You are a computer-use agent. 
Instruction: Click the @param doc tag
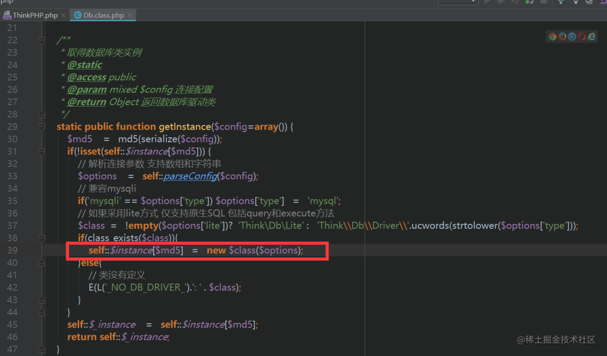pyautogui.click(x=87, y=89)
